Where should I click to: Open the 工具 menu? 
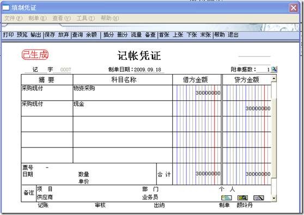86,18
